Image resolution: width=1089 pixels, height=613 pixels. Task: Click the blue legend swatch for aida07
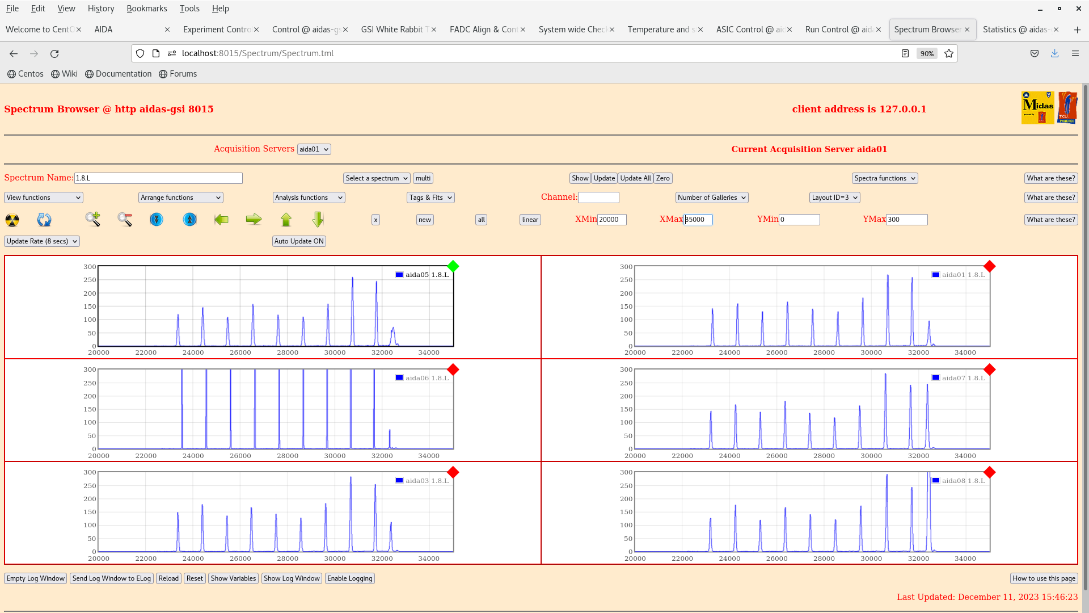tap(936, 378)
